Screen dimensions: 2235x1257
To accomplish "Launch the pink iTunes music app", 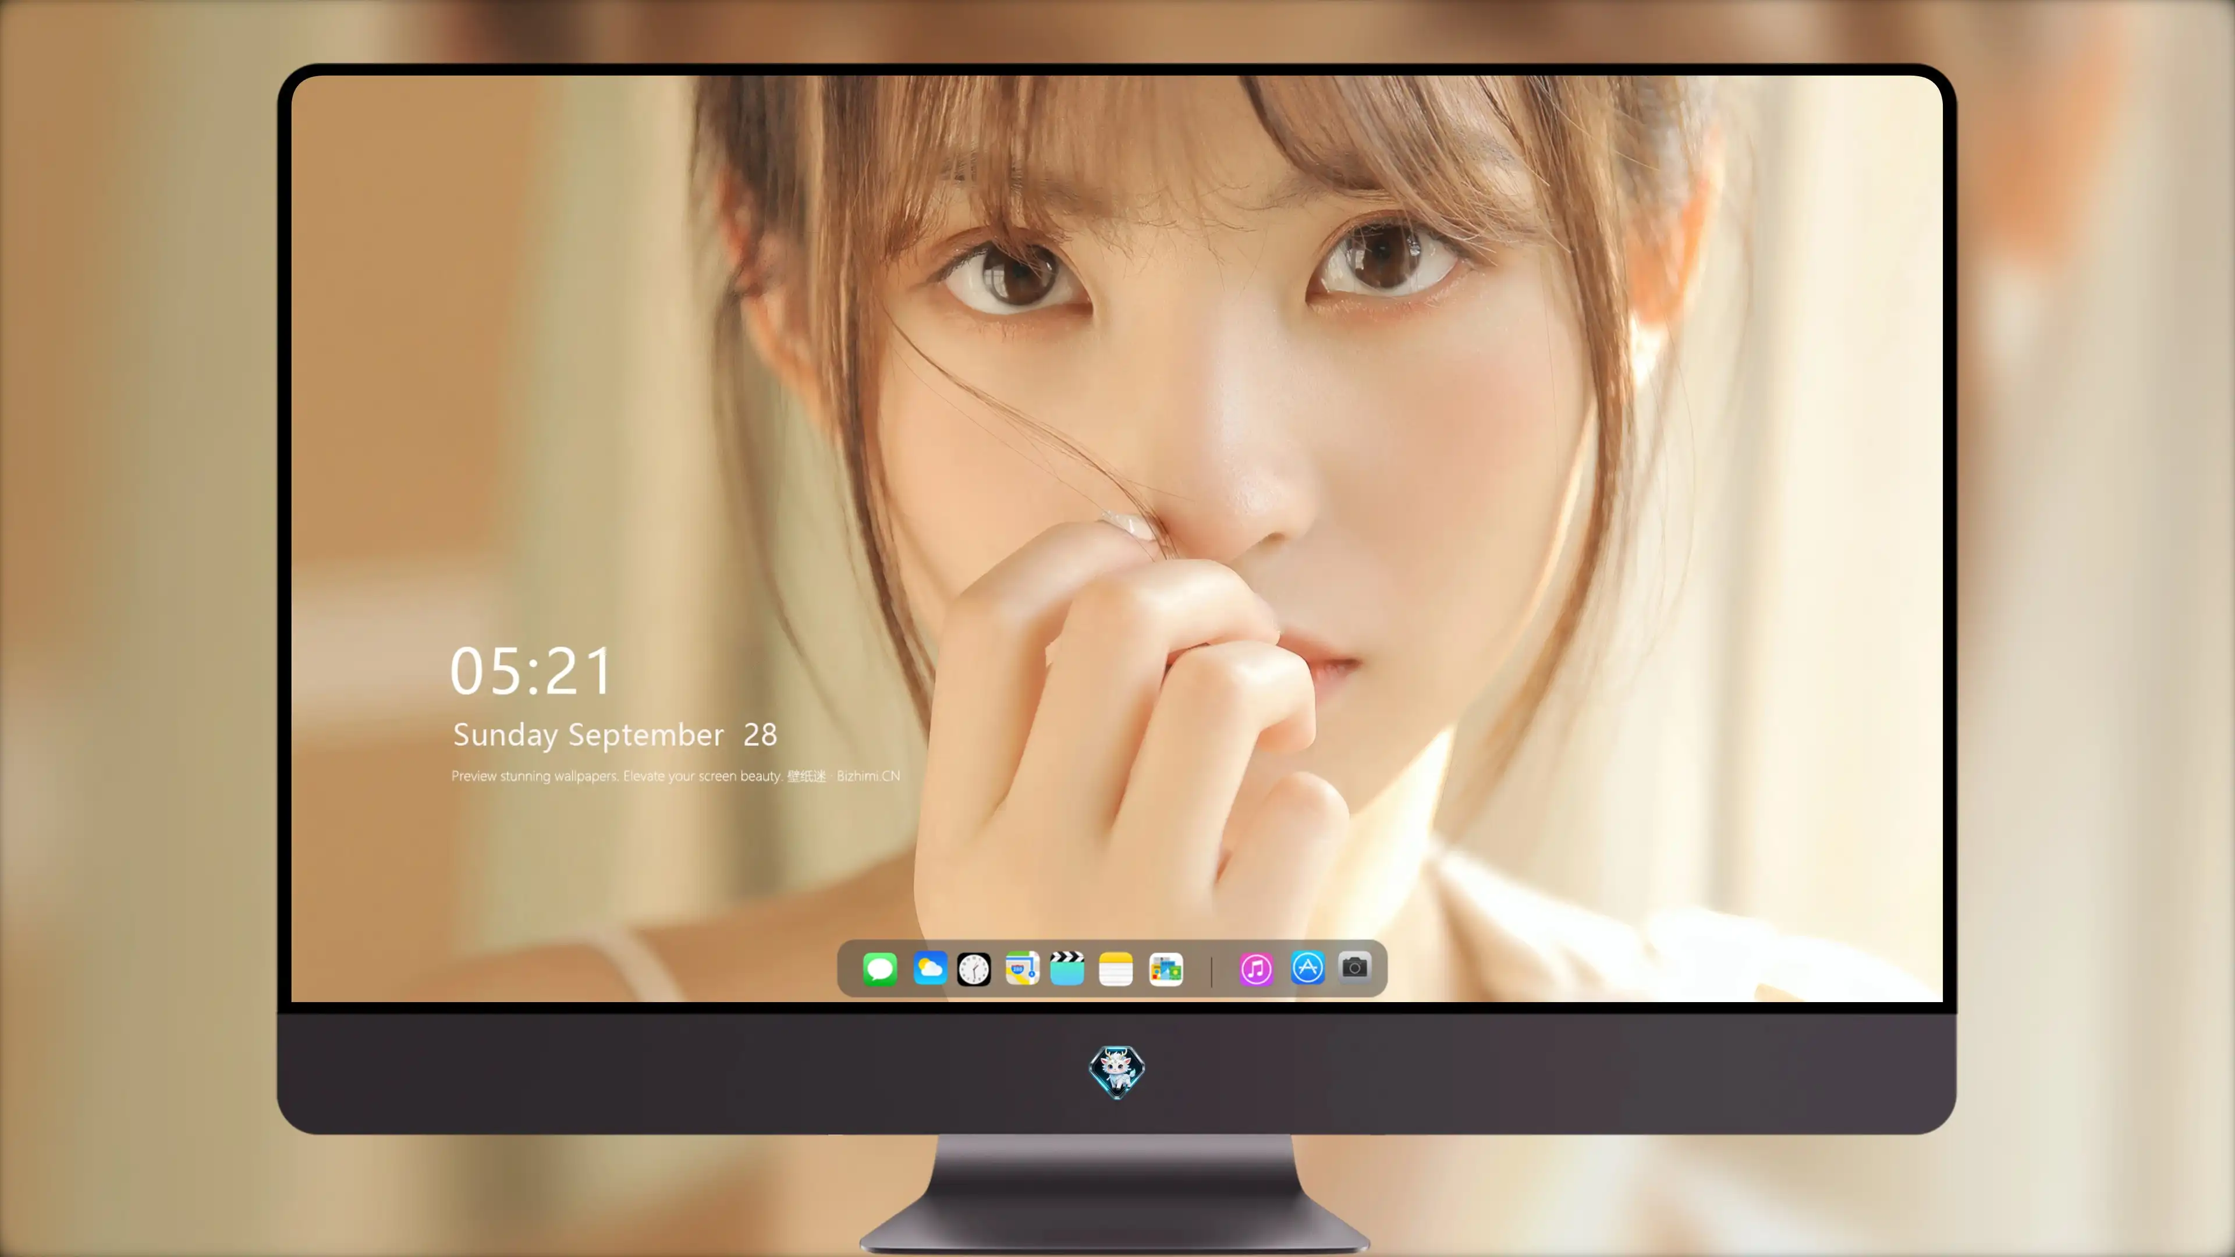I will (1257, 969).
